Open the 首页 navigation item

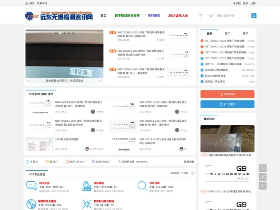pos(103,16)
